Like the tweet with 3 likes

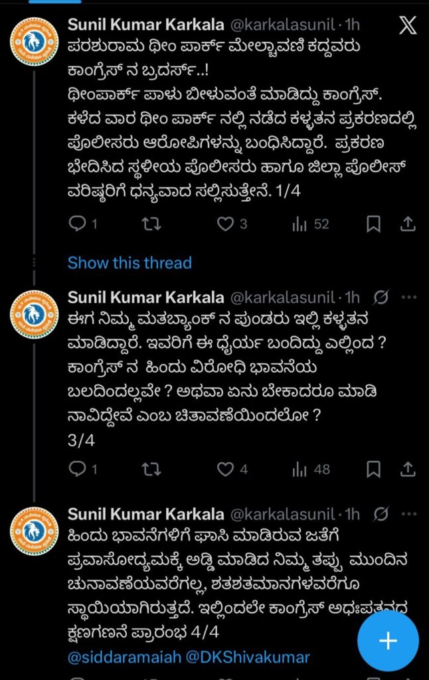[226, 224]
